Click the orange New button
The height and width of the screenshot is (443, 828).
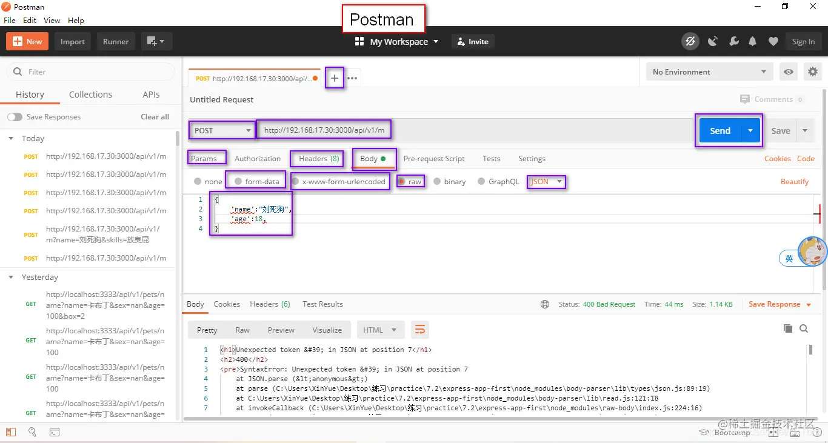pos(27,41)
